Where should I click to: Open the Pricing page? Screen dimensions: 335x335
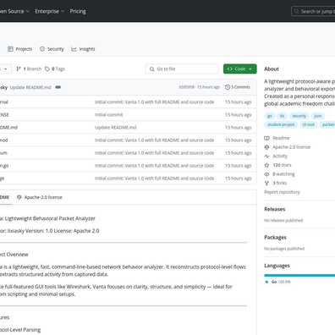coord(78,11)
